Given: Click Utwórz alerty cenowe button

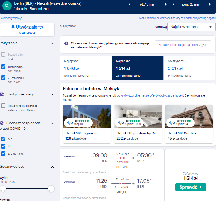Looking at the screenshot, I should tap(27, 29).
